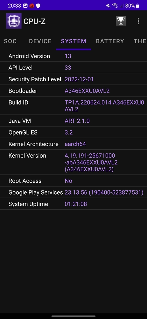Tap the CPU-Z chip logo icon

pos(14,21)
